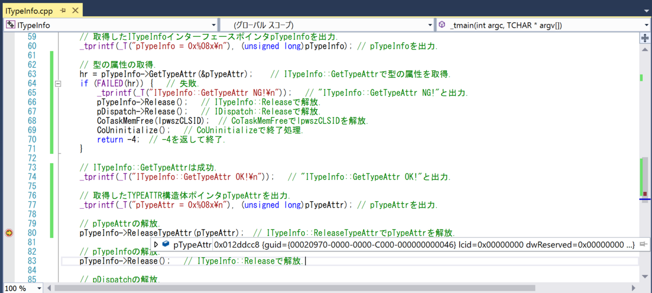Open the グローバル スコープ scope dropdown
Viewport: 652px width, 293px height.
[429, 25]
